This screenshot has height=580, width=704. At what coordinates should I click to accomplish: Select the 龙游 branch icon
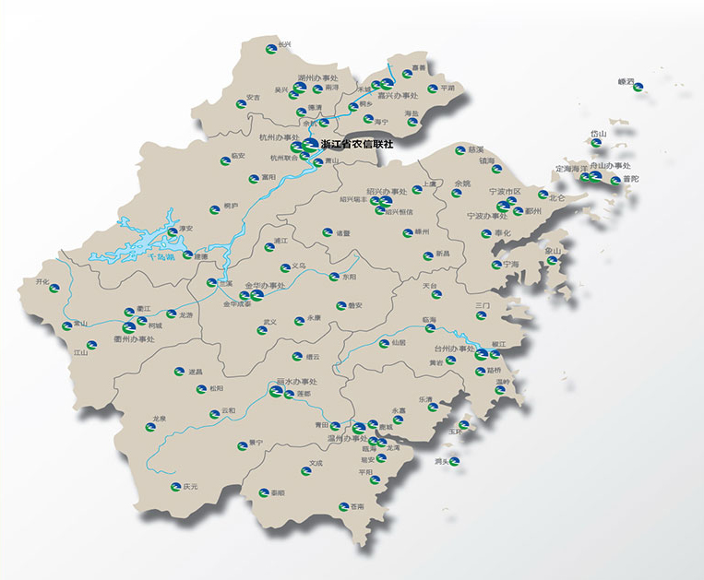[171, 314]
